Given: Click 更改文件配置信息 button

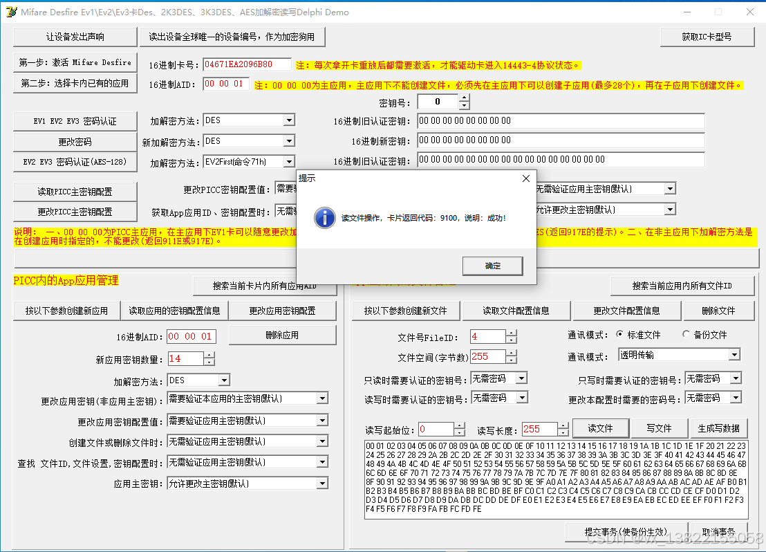Looking at the screenshot, I should pyautogui.click(x=627, y=311).
